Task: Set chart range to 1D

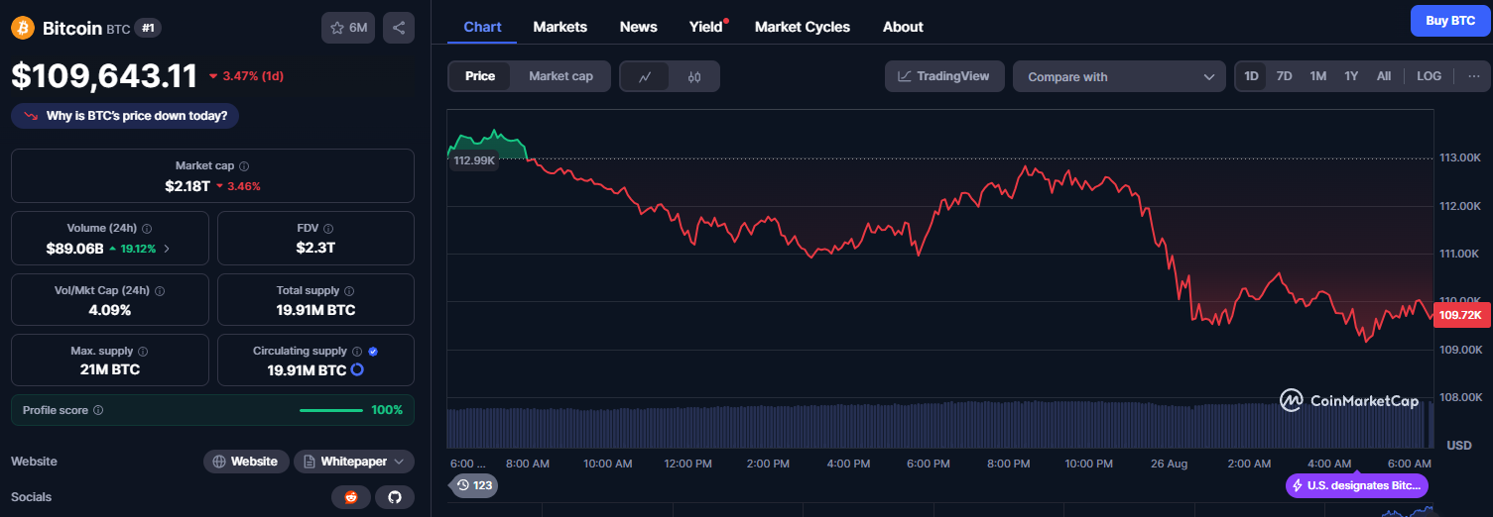Action: tap(1252, 76)
